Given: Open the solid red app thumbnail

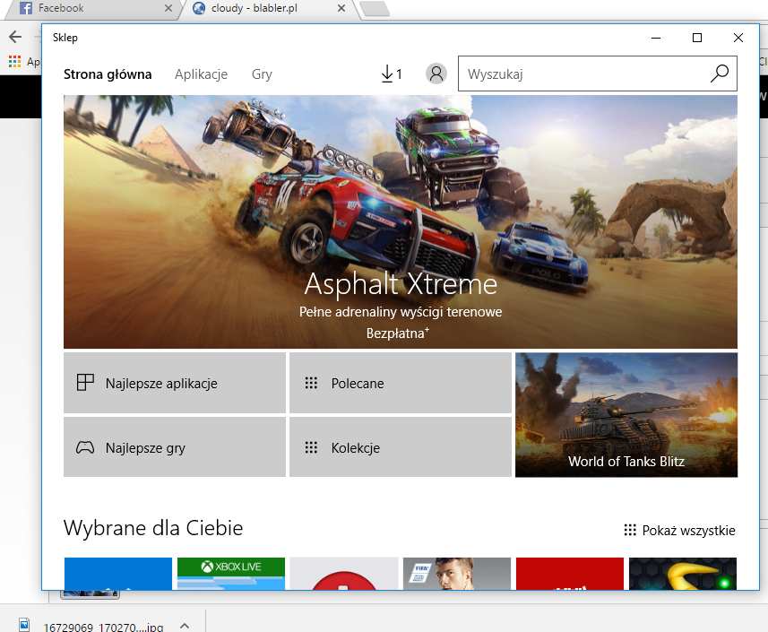Looking at the screenshot, I should point(570,574).
